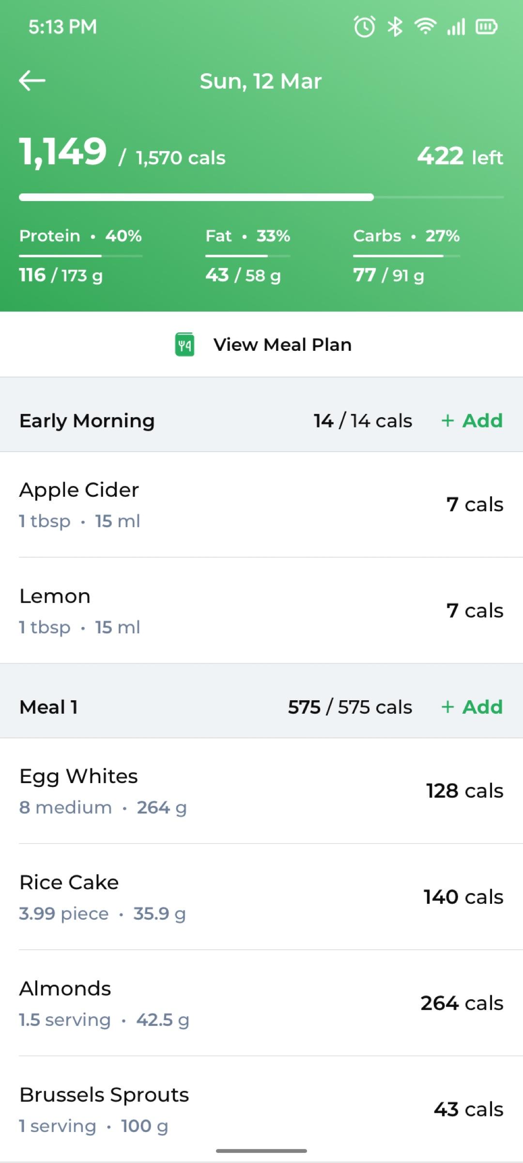Open the meal plan fork-and-knife icon
This screenshot has height=1163, width=523.
pyautogui.click(x=185, y=345)
